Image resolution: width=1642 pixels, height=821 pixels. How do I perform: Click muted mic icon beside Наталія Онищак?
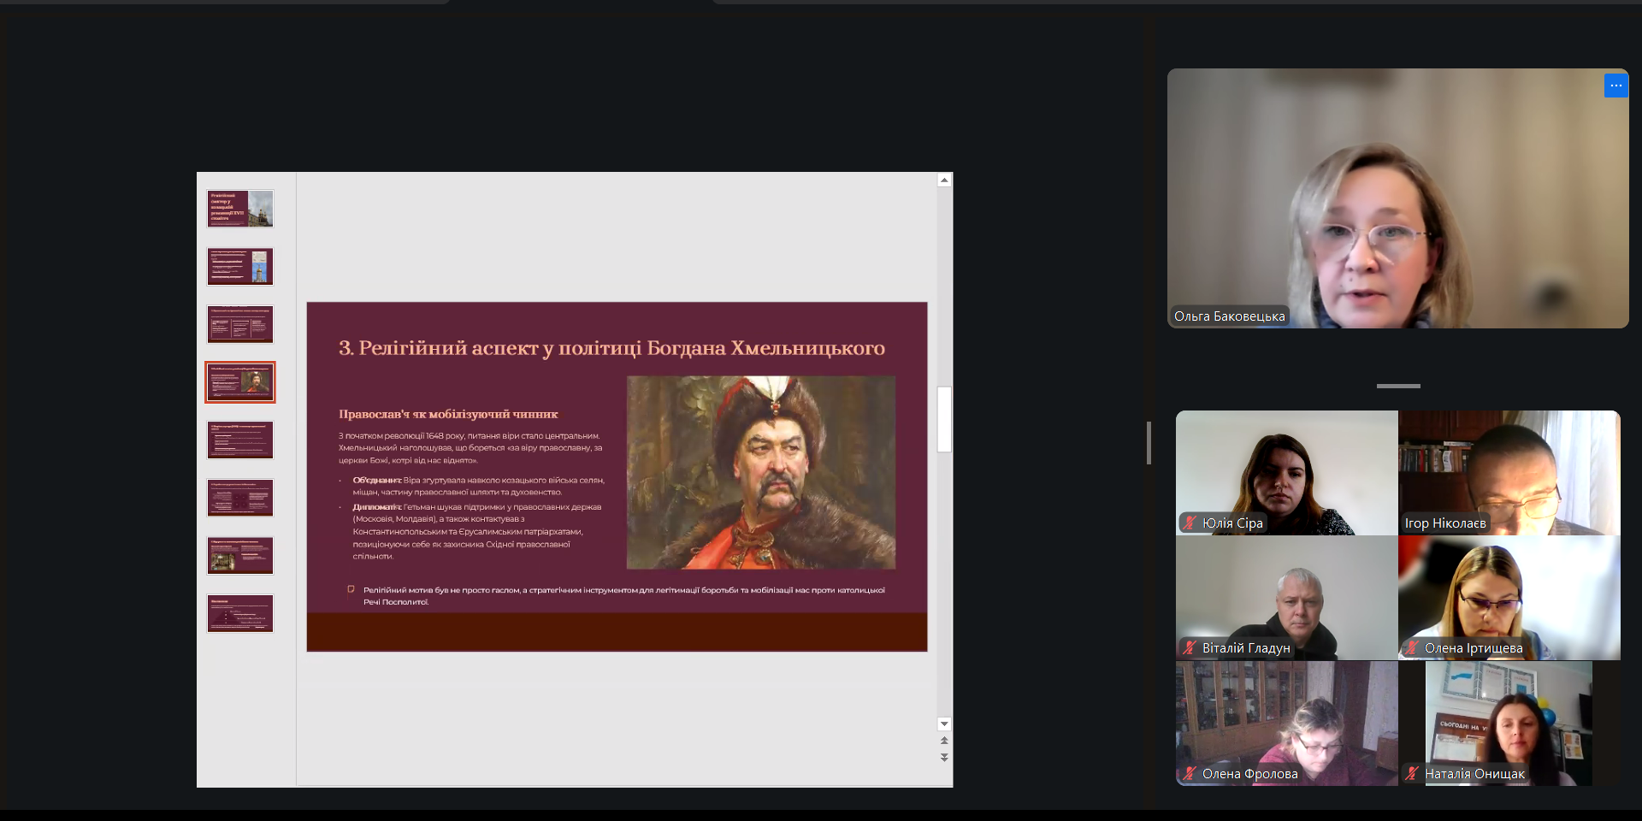1412,773
